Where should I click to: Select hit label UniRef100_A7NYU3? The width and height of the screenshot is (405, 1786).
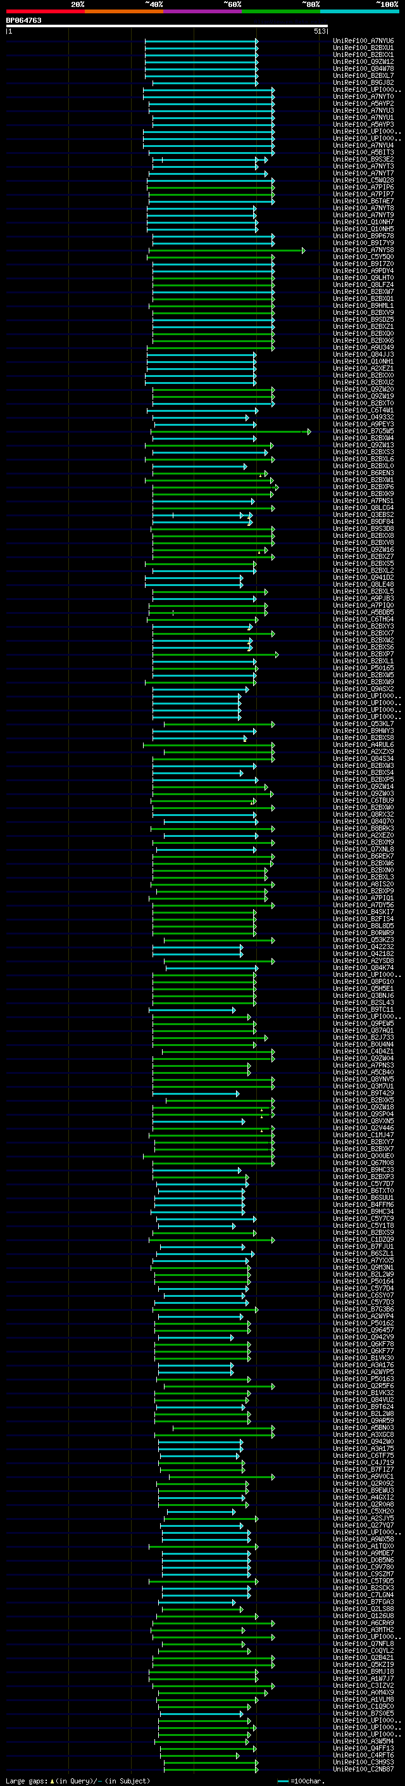363,110
